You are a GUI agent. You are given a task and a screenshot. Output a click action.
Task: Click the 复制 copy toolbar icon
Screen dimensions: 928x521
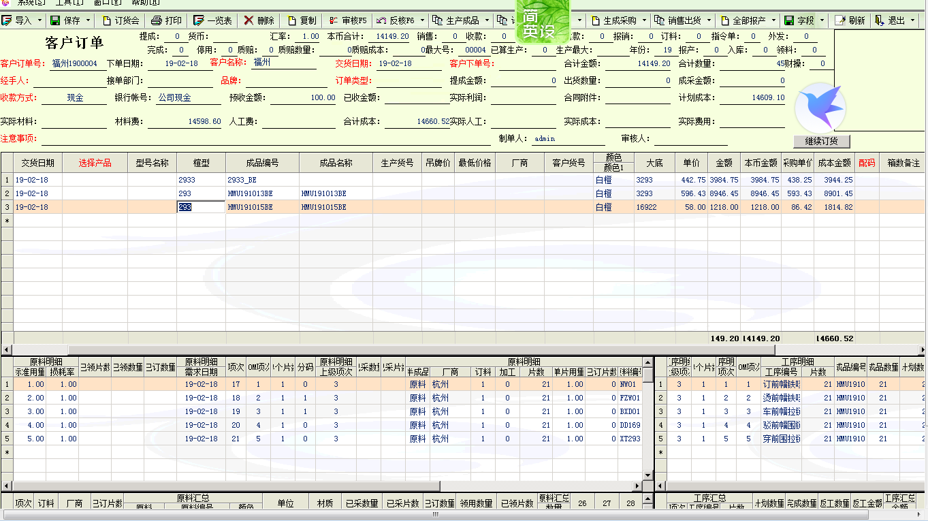(292, 20)
